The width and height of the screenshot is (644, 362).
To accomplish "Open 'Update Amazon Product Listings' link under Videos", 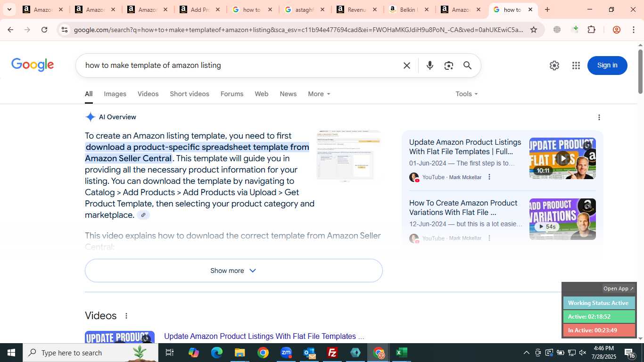I will pos(264,336).
